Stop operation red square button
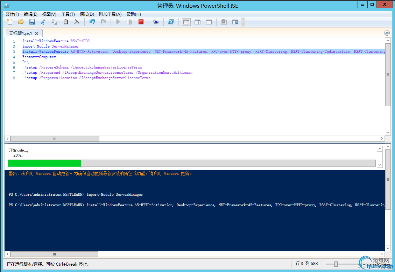 [x=141, y=22]
